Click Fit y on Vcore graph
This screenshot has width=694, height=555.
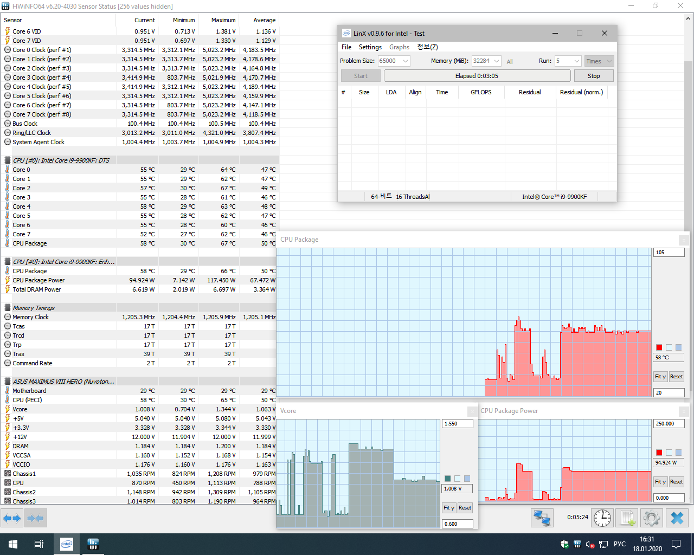click(449, 508)
